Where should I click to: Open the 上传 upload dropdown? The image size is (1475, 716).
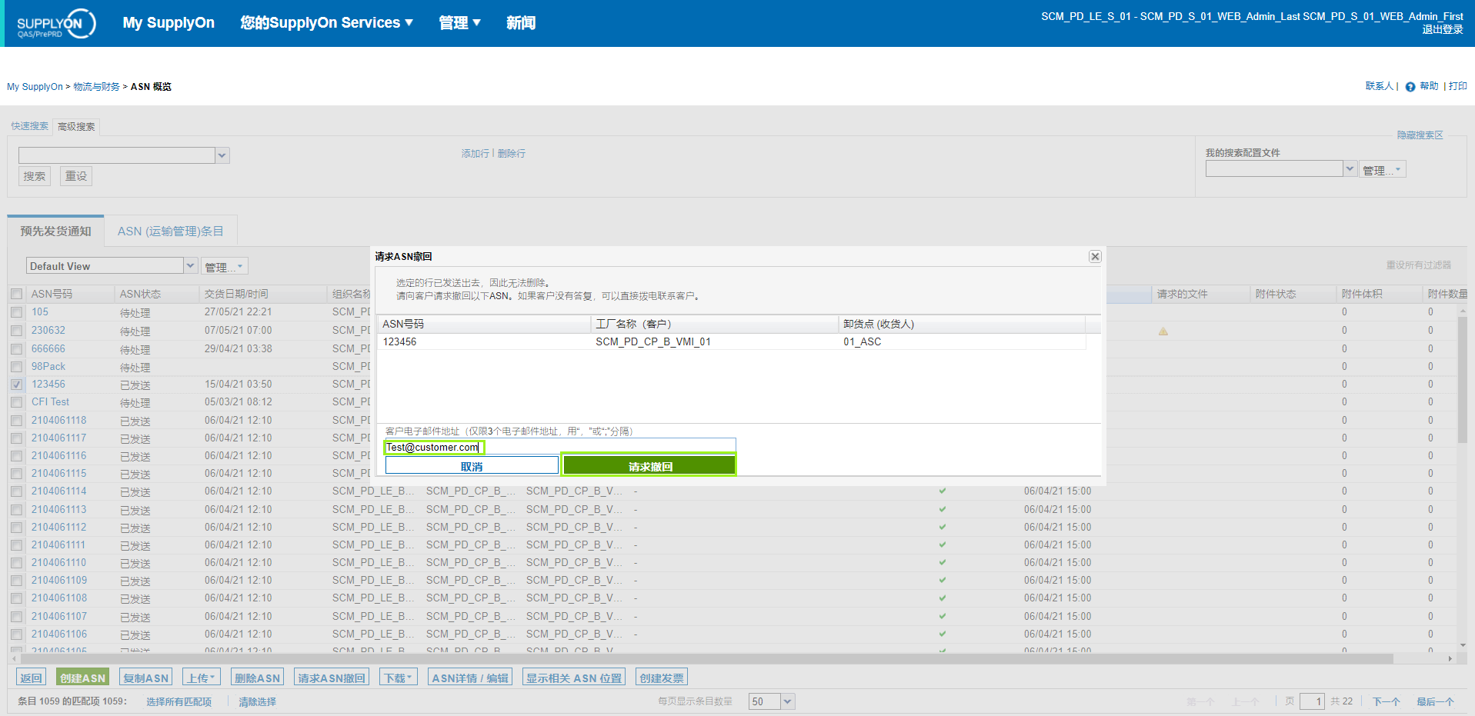point(202,678)
